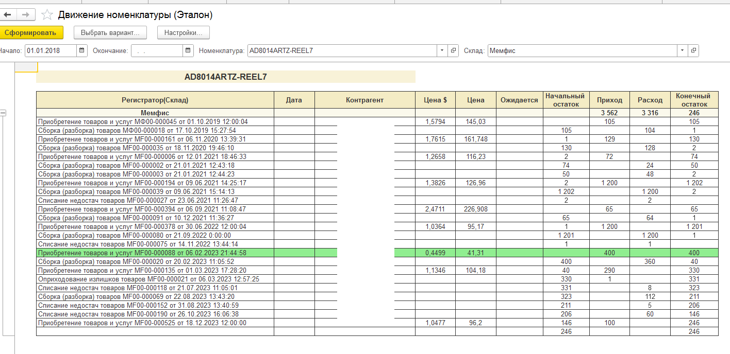Collapse the Мемфис group with minus toggle
This screenshot has height=354, width=730.
click(3, 113)
